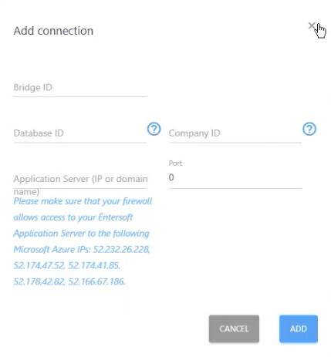
Task: Open help for the Database ID field
Action: point(154,129)
